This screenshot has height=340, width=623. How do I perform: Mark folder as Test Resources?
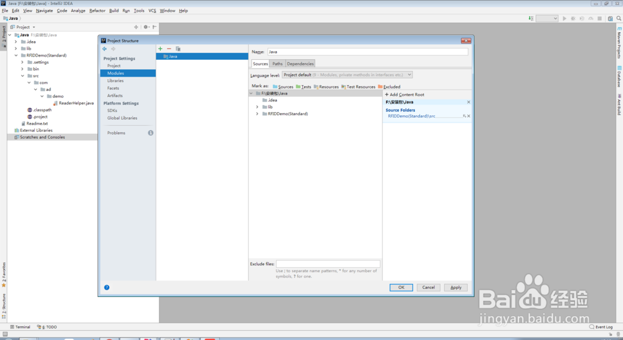pyautogui.click(x=358, y=87)
